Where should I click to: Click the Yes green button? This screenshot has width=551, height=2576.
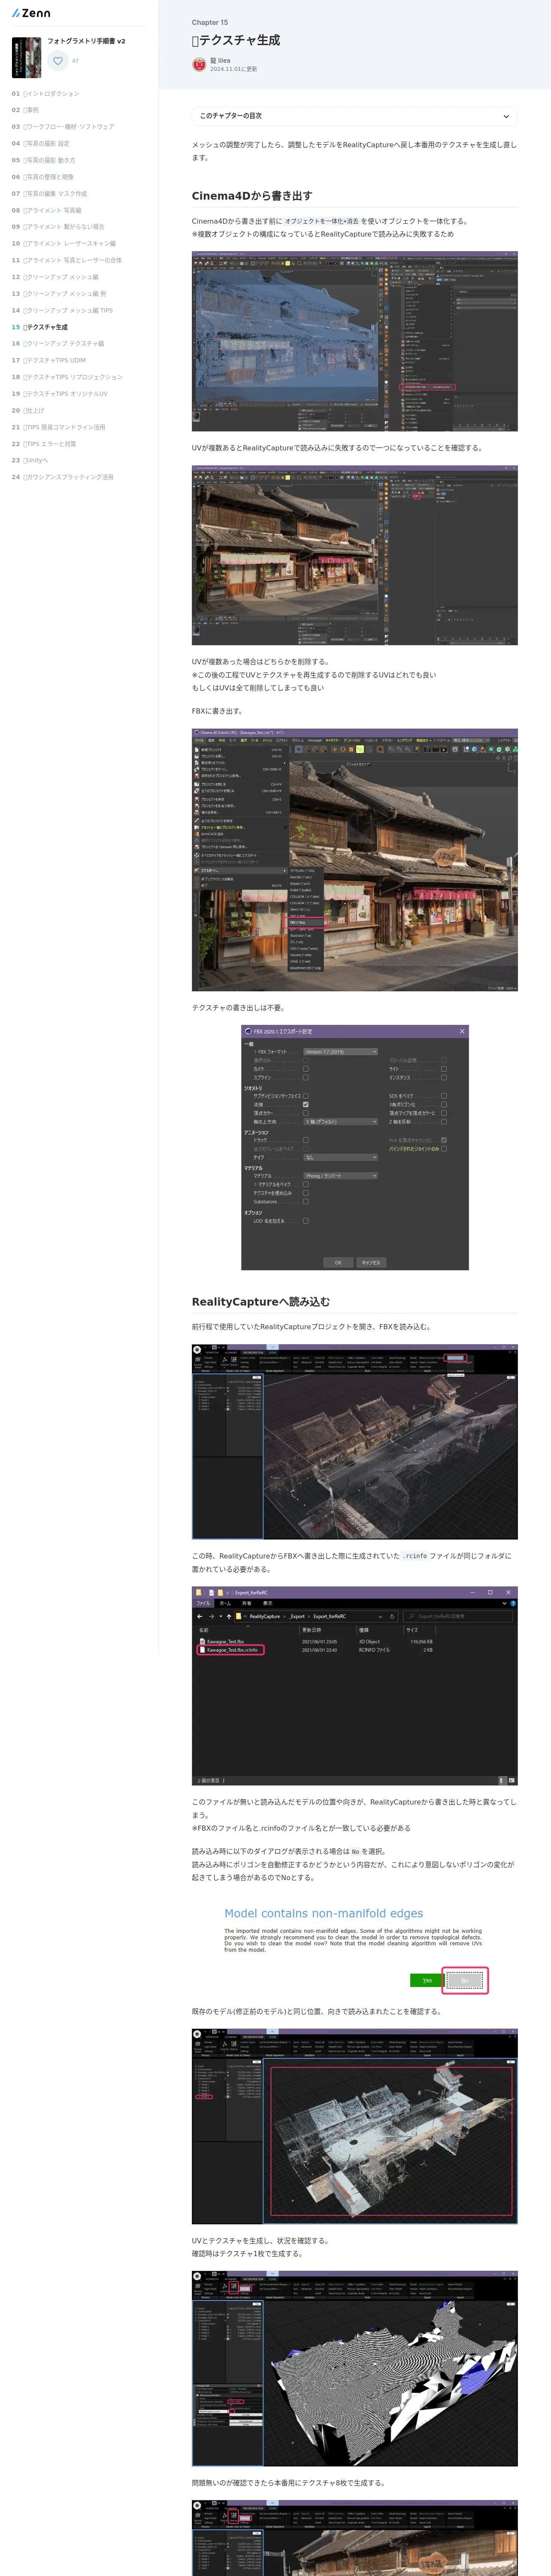tap(427, 1980)
